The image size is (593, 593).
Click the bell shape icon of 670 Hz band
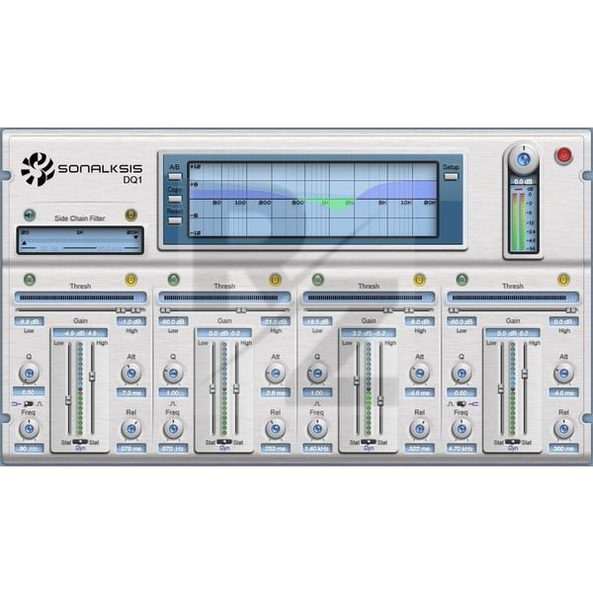click(x=173, y=403)
